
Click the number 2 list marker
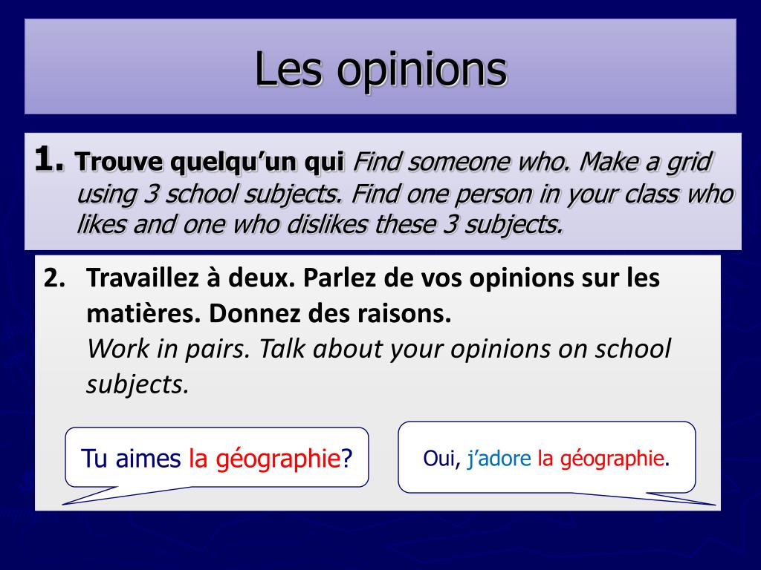(54, 278)
